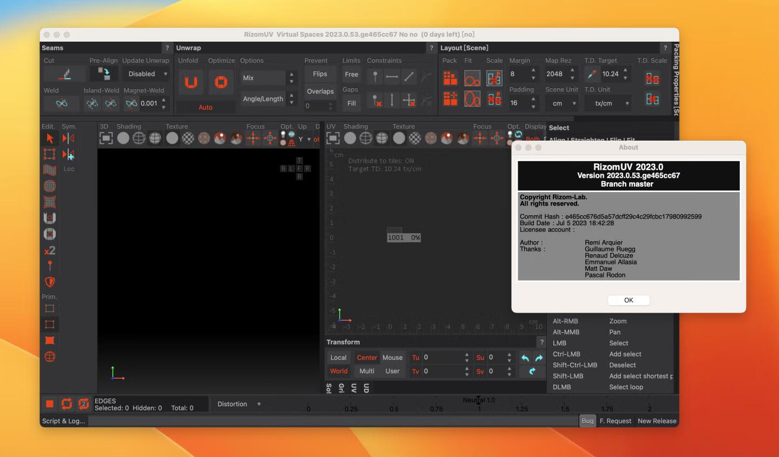The height and width of the screenshot is (457, 779).
Task: Click the New Release button
Action: 657,421
